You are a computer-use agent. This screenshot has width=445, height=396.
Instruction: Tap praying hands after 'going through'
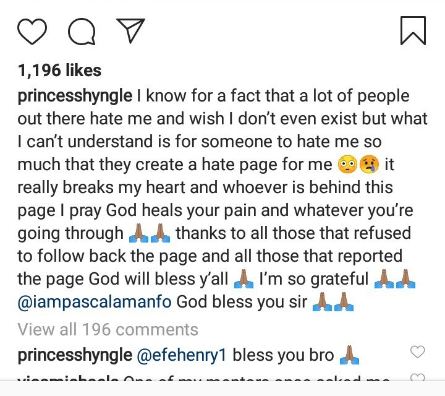150,233
